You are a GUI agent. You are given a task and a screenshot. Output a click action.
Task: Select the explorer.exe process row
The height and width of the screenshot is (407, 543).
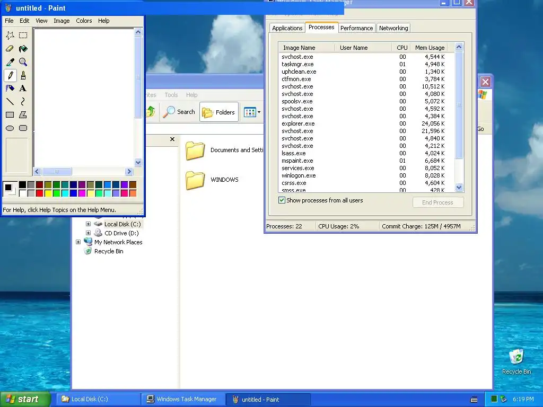click(366, 123)
